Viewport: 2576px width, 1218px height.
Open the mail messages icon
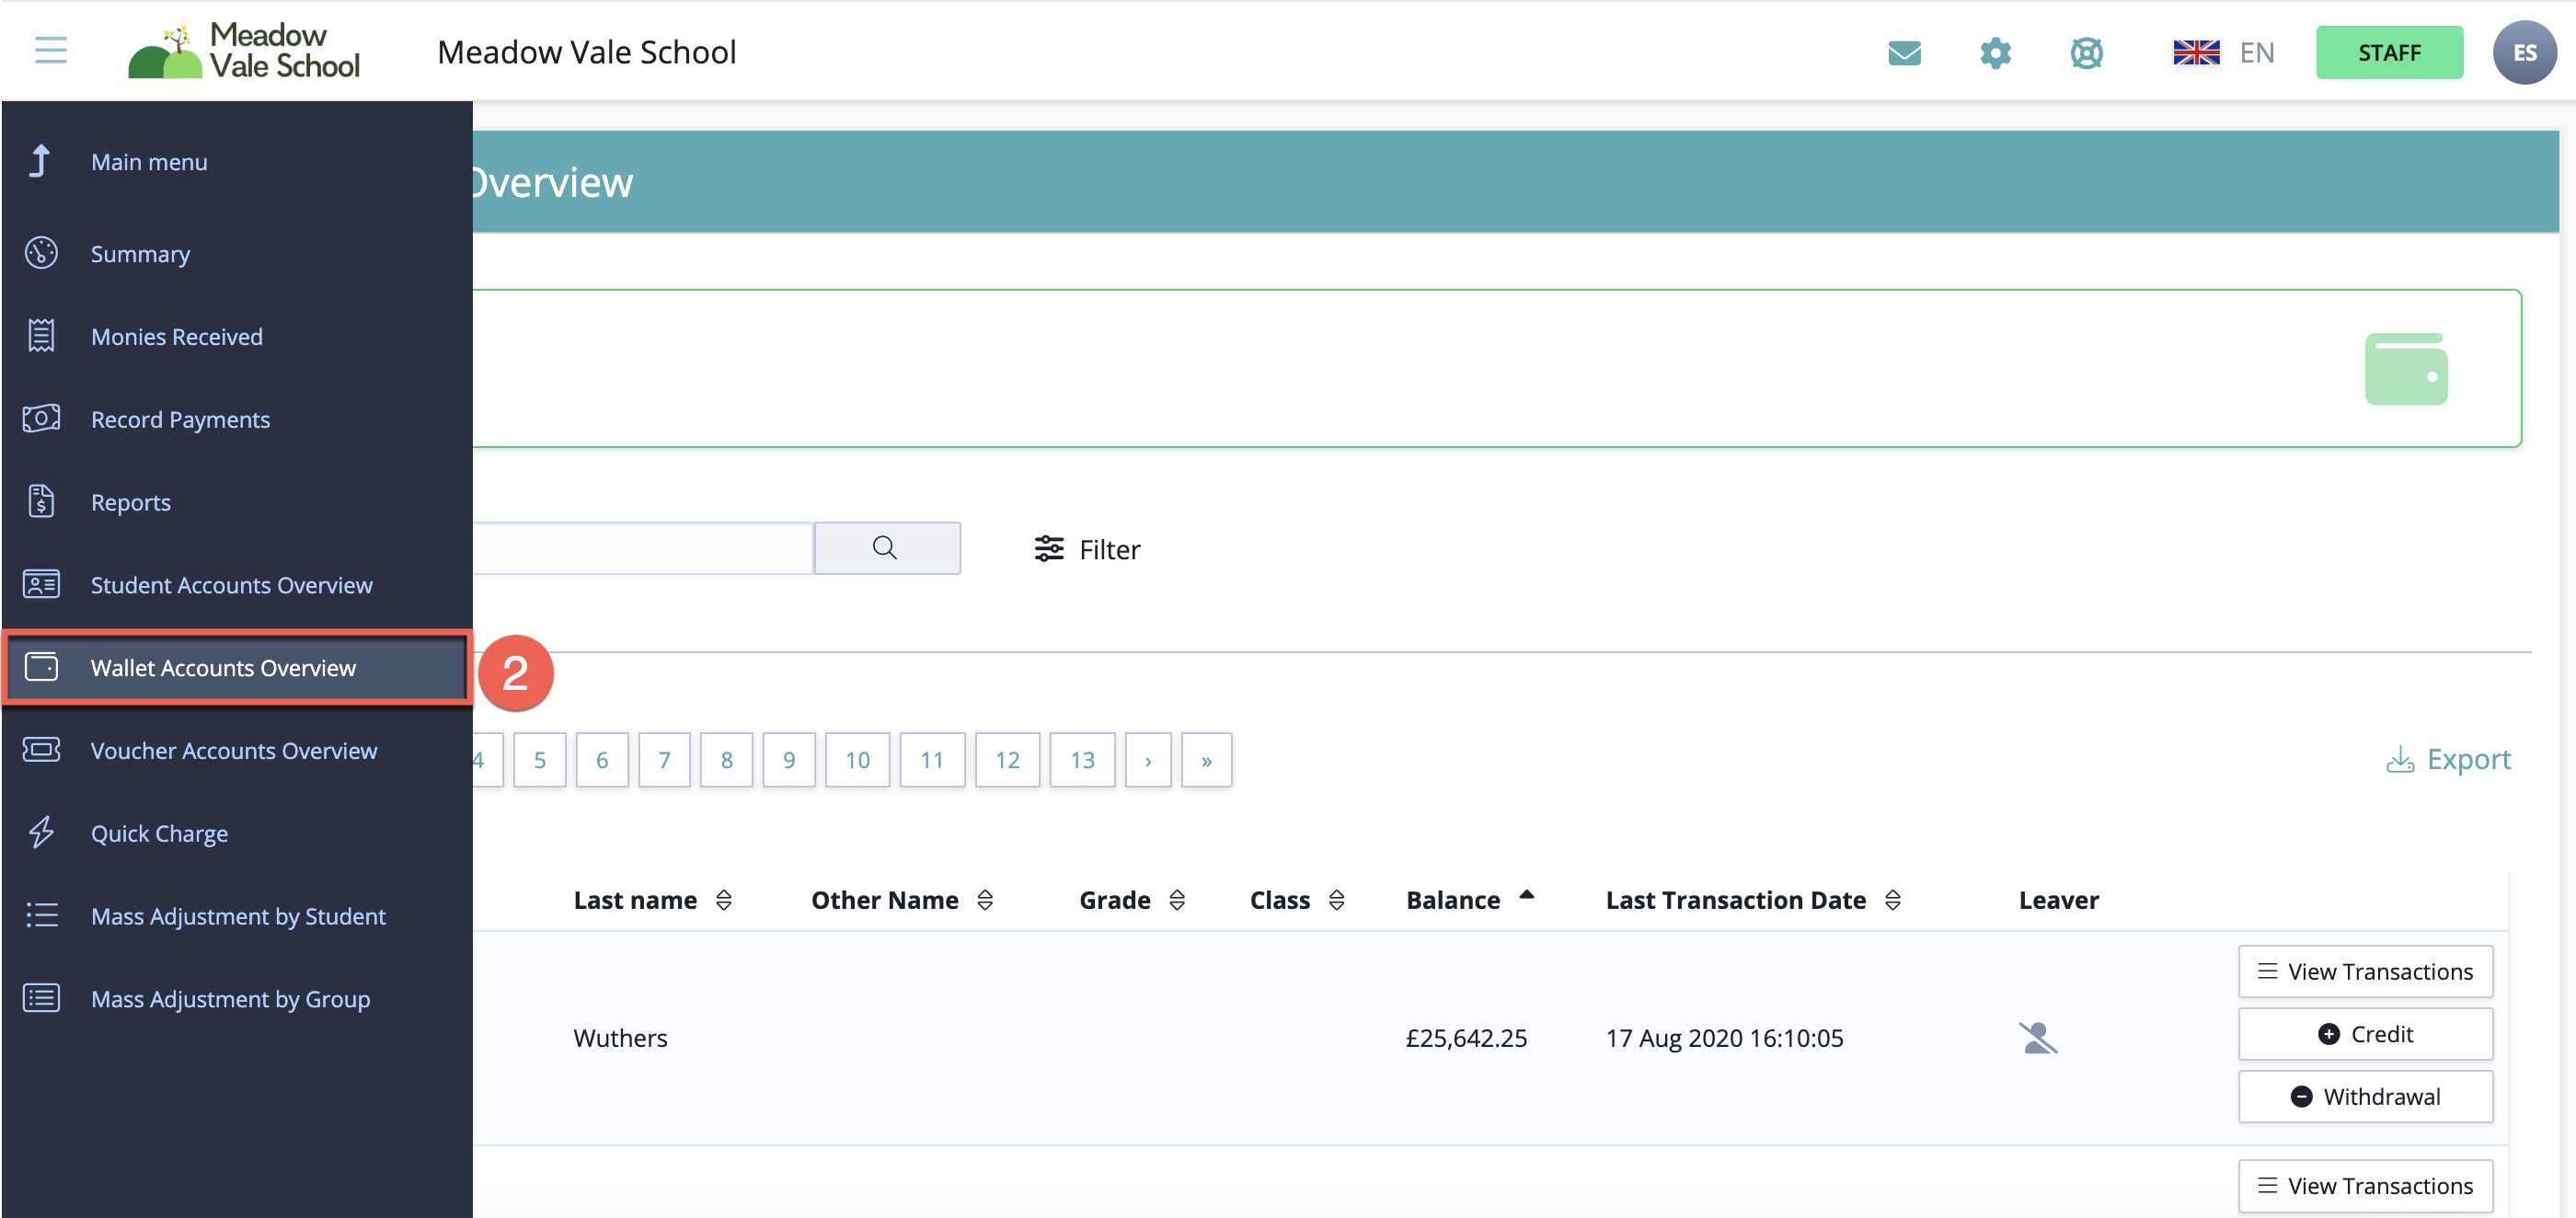tap(1904, 52)
